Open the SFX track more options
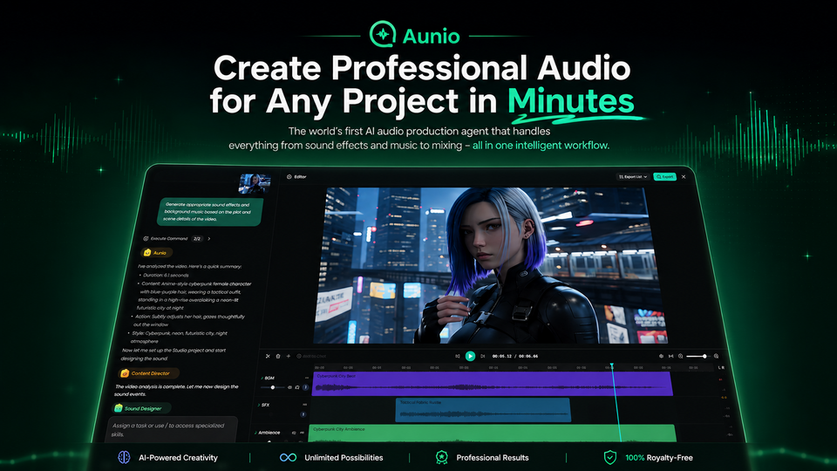Image resolution: width=837 pixels, height=471 pixels. click(305, 405)
